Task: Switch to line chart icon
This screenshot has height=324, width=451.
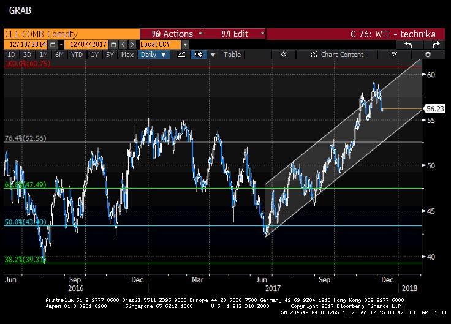Action: click(181, 55)
